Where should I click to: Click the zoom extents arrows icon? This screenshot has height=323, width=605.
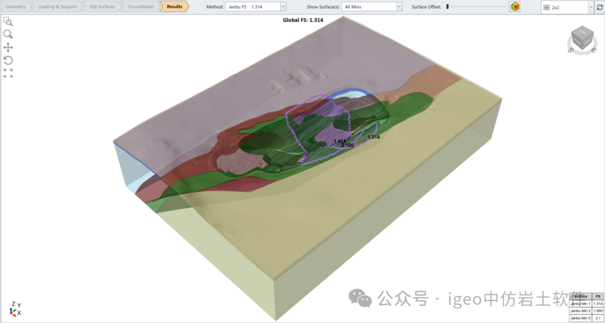coord(8,73)
